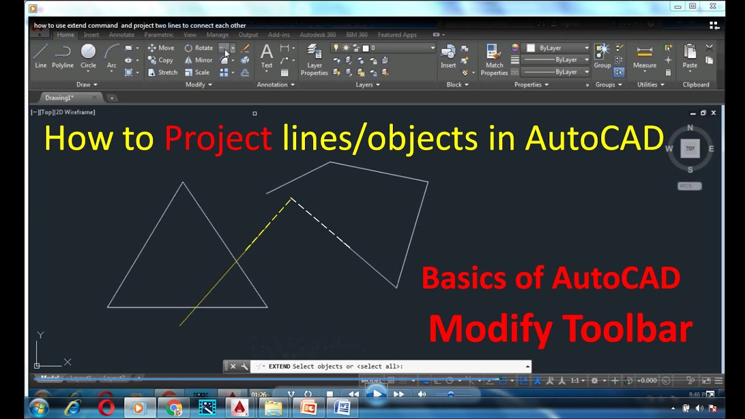Click the Table icon in Annotation
Screen dimensions: 745x419
[285, 73]
